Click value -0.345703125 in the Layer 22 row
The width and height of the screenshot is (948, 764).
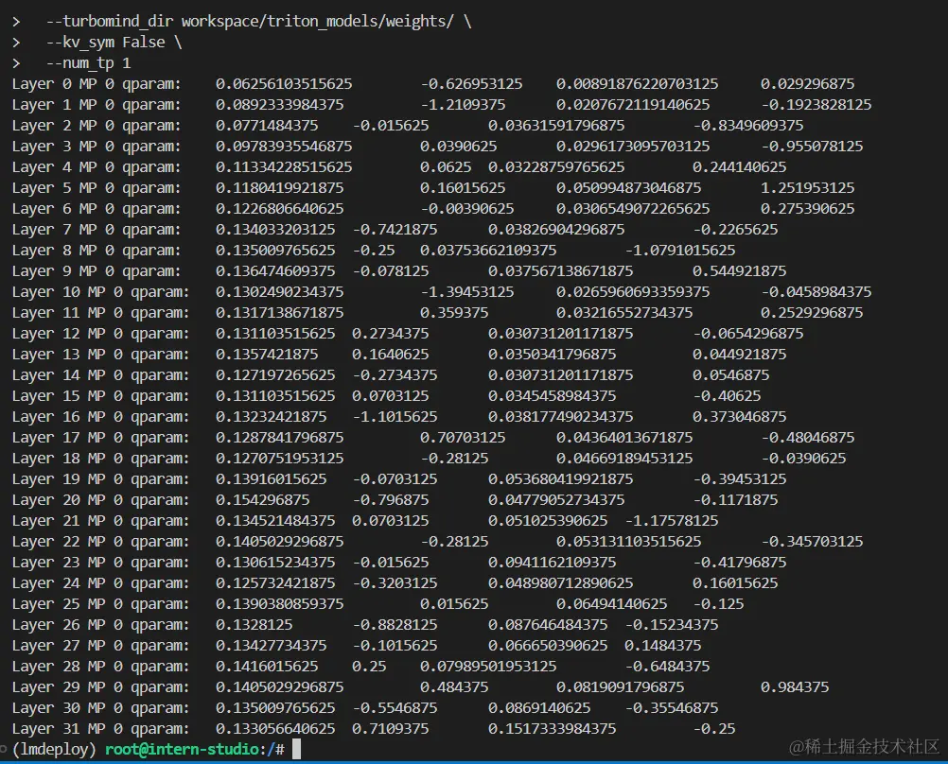[812, 542]
